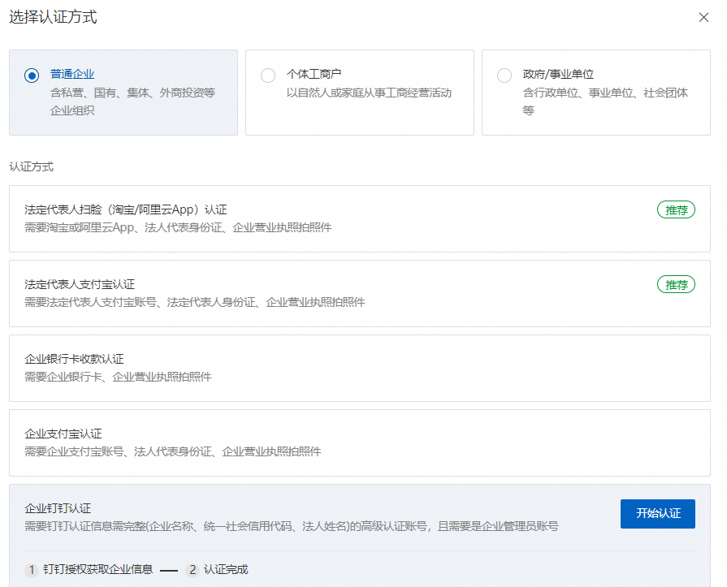727x587 pixels.
Task: Click the 钉钉授权获取企业信息 step text
Action: coord(97,569)
